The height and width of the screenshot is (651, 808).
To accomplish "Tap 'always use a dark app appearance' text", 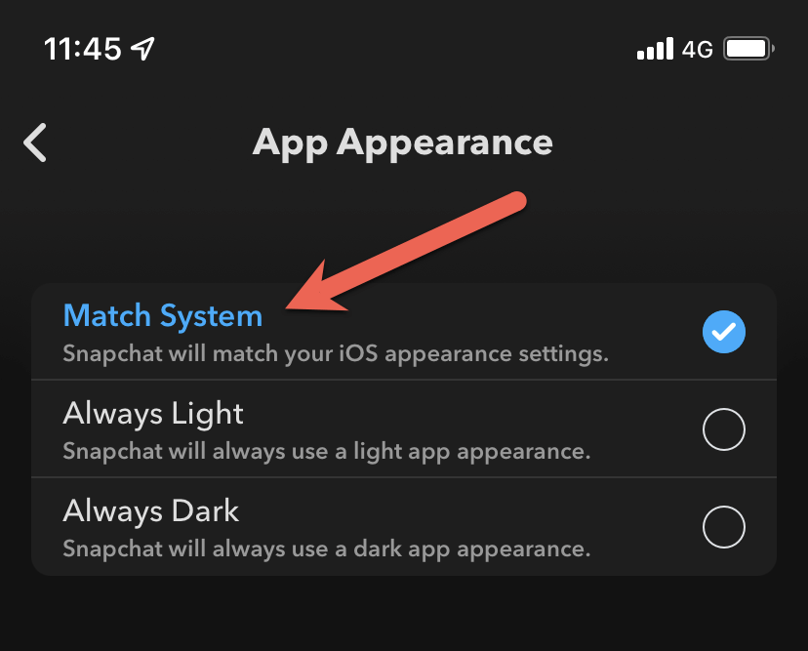I will [401, 549].
